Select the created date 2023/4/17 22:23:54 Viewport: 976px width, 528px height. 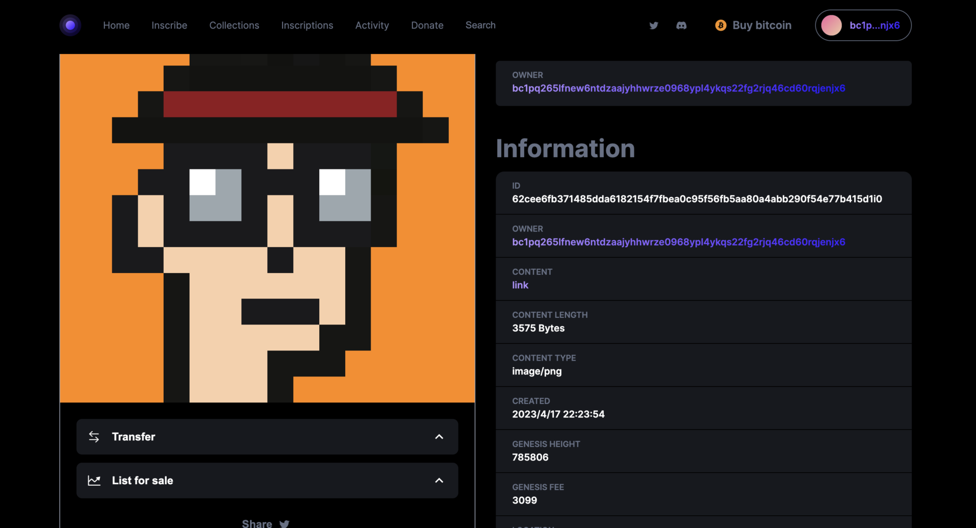(558, 414)
